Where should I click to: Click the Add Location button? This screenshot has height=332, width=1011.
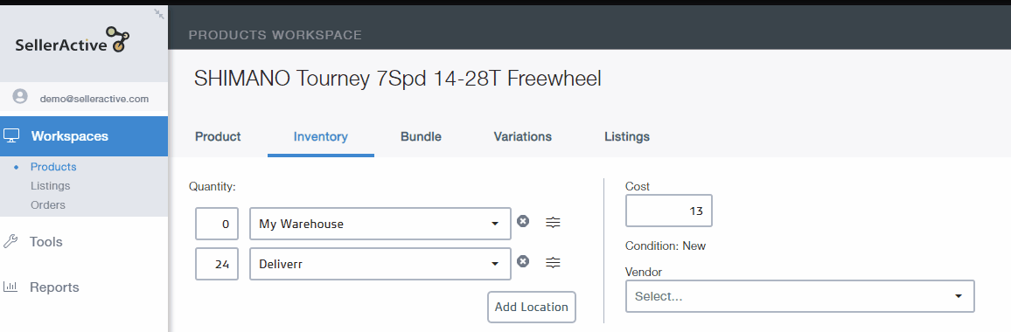point(531,307)
